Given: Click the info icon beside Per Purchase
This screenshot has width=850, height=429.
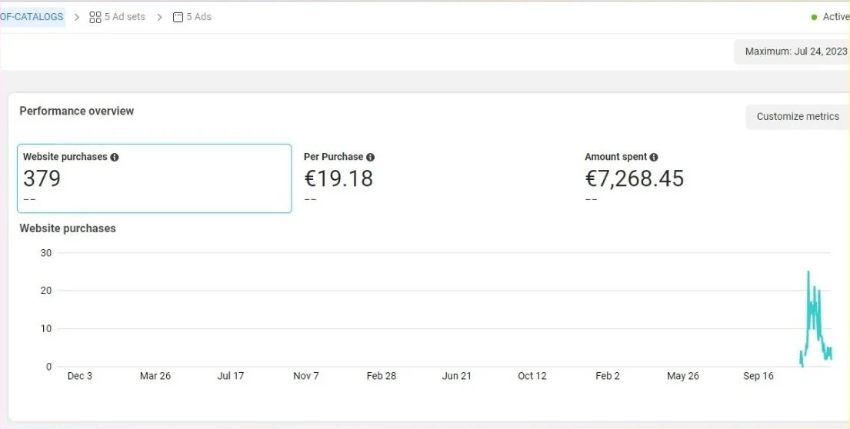Looking at the screenshot, I should click(x=370, y=157).
